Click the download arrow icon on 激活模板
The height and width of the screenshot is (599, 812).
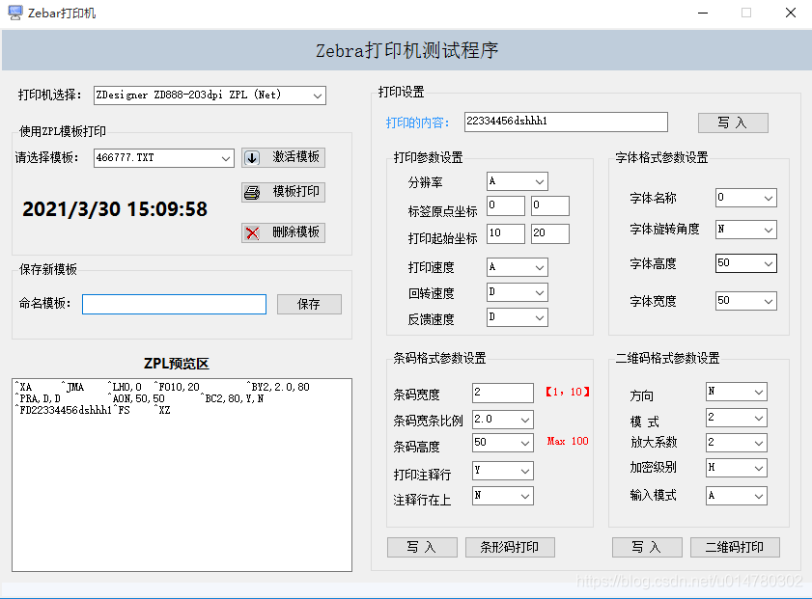pyautogui.click(x=252, y=158)
